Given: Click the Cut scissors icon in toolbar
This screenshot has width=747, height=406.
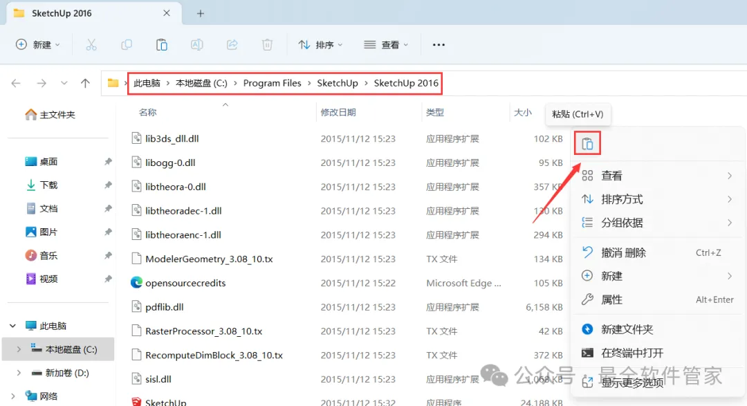Looking at the screenshot, I should tap(91, 45).
